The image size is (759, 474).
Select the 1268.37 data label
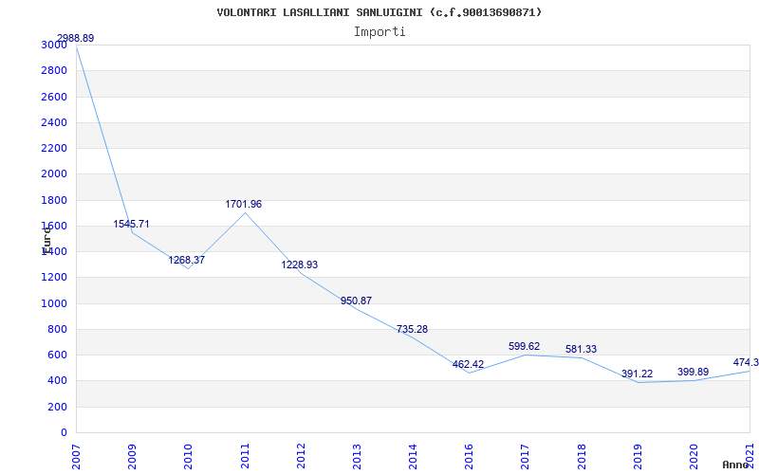click(186, 260)
